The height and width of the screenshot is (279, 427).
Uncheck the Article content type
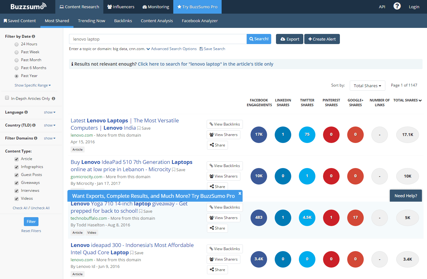(17, 159)
